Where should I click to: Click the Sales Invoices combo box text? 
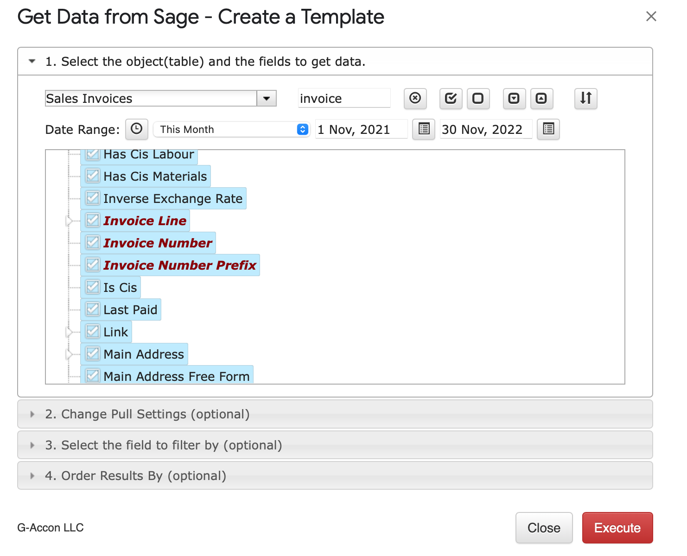(151, 99)
